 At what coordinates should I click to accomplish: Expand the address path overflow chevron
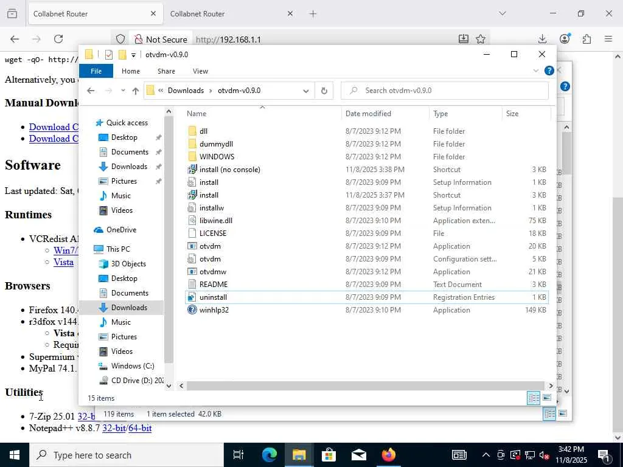pos(161,91)
